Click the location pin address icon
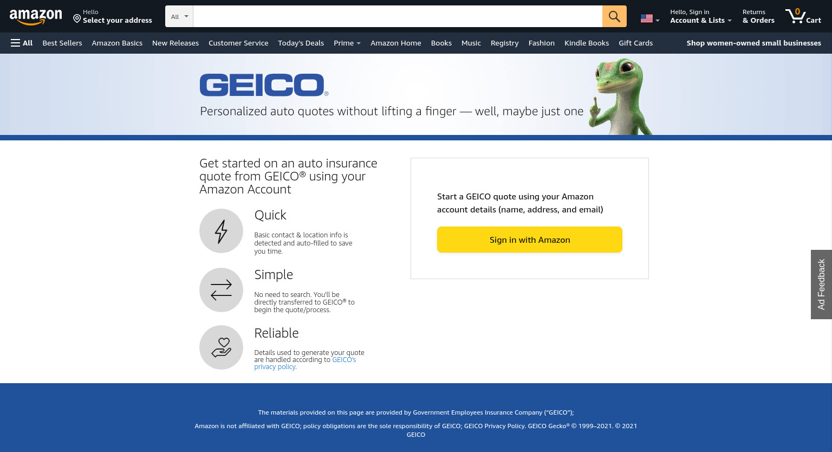The height and width of the screenshot is (452, 832). click(x=77, y=19)
